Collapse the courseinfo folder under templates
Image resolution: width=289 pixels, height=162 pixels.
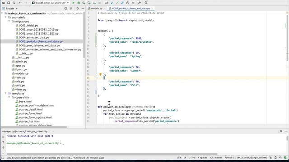point(9,97)
